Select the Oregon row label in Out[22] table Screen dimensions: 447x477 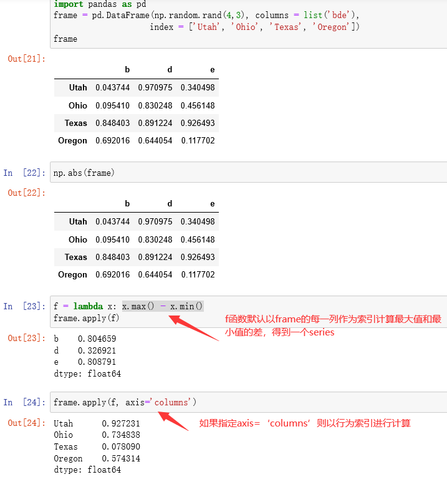pos(72,275)
